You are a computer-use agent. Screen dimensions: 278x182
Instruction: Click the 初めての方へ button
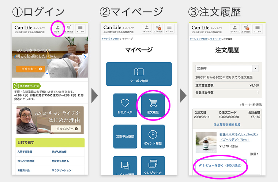pyautogui.click(x=66, y=129)
